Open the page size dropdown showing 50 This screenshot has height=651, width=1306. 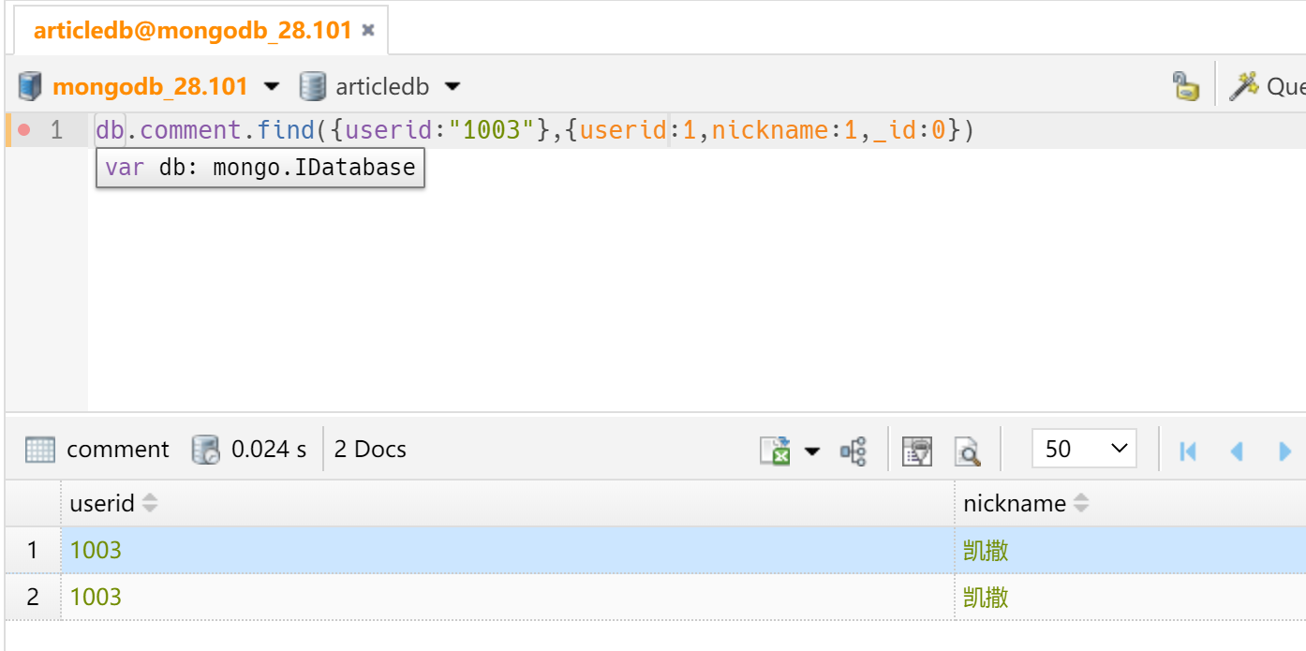[1084, 449]
